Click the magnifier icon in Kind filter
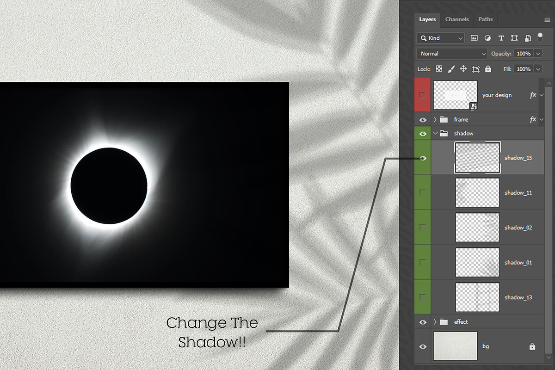 423,38
